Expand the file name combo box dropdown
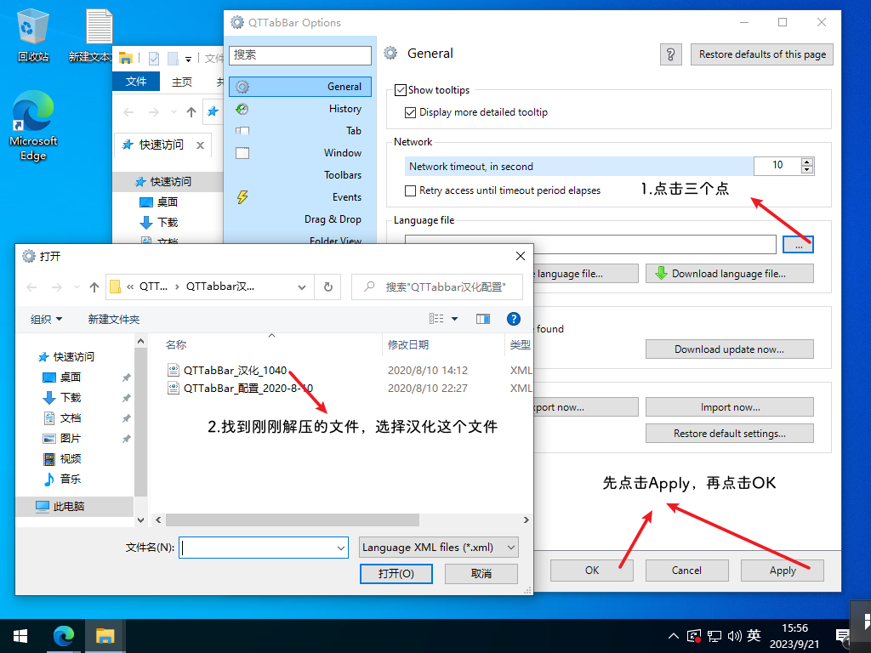This screenshot has width=871, height=653. [x=340, y=548]
